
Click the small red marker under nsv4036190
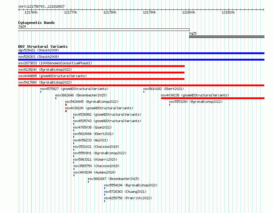coord(66,111)
